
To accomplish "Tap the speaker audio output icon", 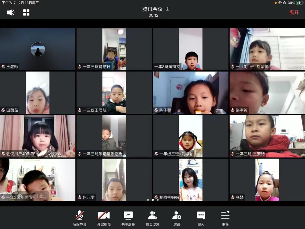I will tap(11, 12).
